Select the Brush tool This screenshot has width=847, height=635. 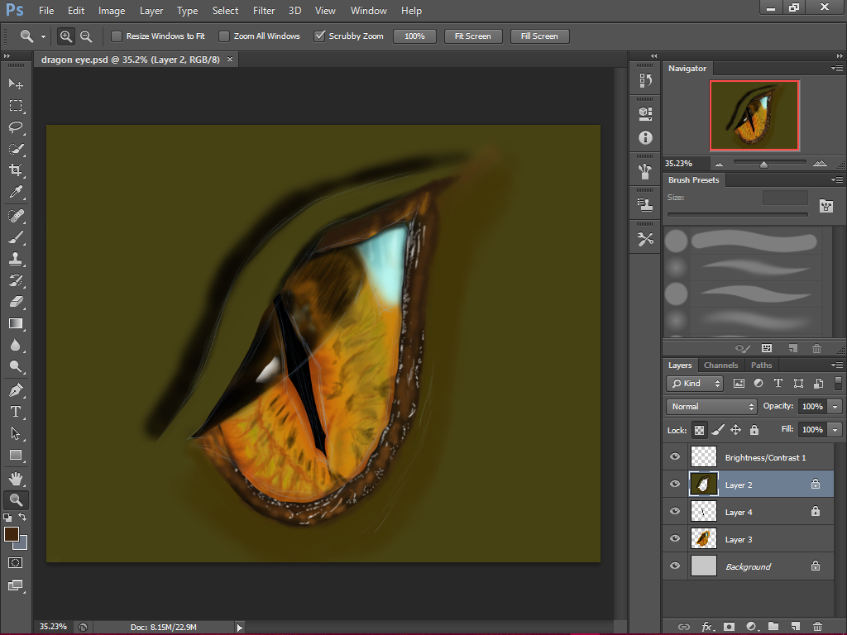(15, 236)
